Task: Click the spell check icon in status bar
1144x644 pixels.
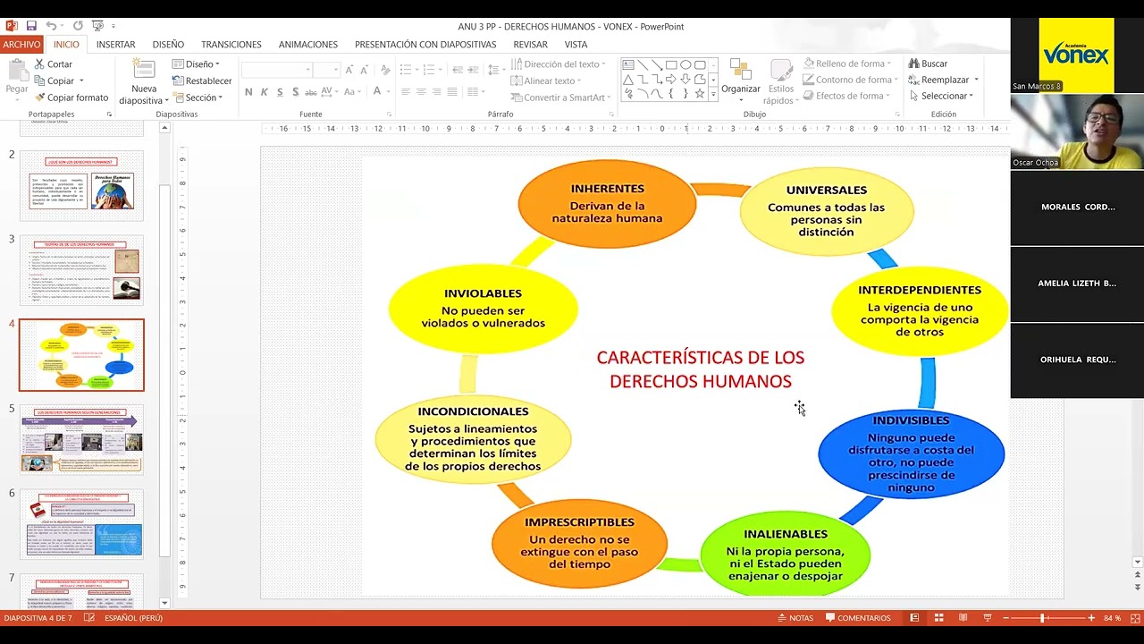Action: [89, 618]
